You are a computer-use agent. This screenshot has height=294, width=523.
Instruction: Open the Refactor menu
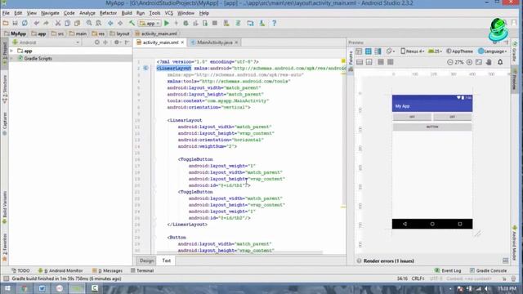coord(108,13)
